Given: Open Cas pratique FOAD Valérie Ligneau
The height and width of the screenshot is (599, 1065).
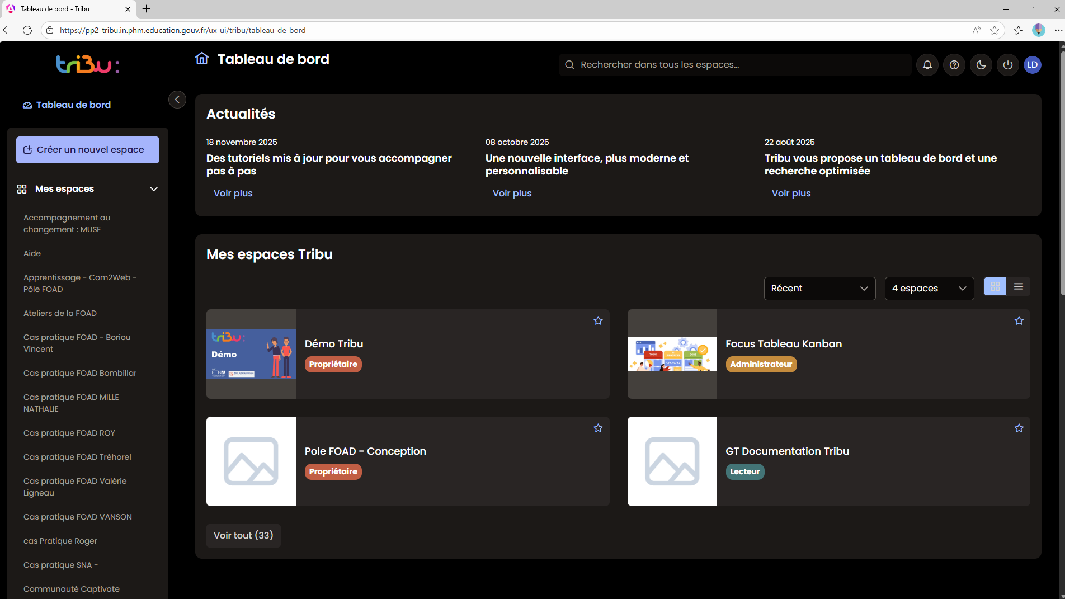Looking at the screenshot, I should click(75, 487).
